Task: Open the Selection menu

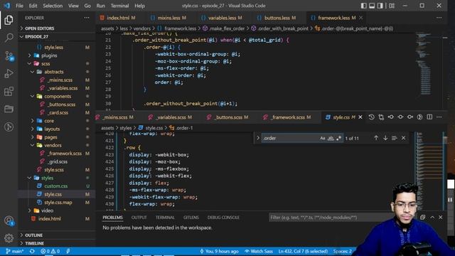Action: point(53,6)
